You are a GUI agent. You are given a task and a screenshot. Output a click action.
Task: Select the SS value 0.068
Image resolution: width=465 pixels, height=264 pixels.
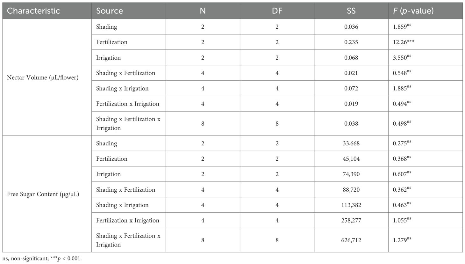coord(351,58)
